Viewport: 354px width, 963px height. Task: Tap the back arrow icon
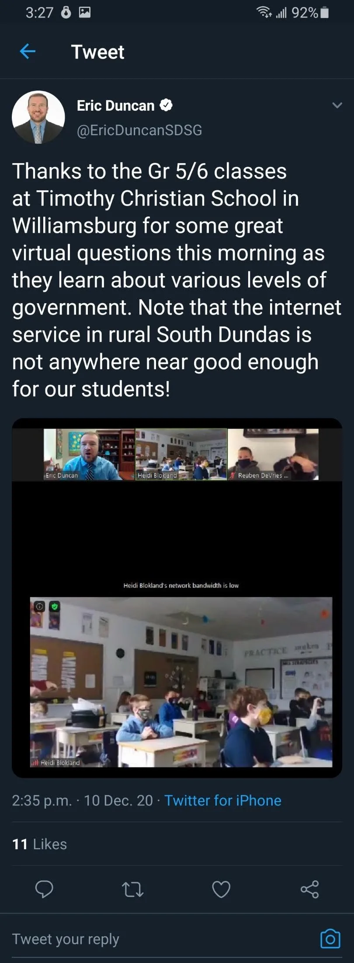point(28,52)
